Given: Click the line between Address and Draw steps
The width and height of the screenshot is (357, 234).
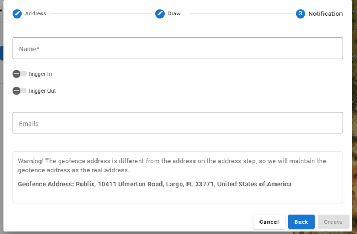Looking at the screenshot, I should (x=101, y=14).
